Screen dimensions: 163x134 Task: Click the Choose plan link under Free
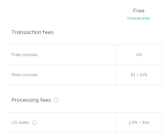pyautogui.click(x=139, y=18)
